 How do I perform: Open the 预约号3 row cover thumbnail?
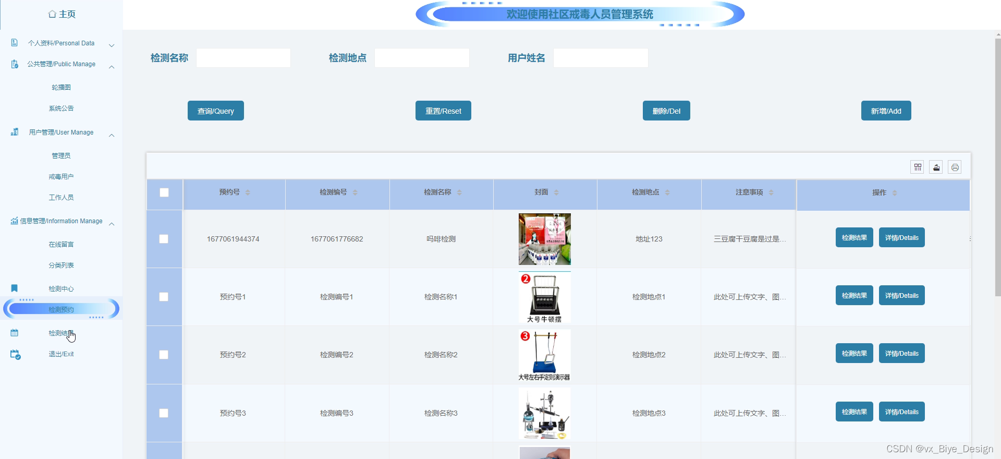coord(545,413)
